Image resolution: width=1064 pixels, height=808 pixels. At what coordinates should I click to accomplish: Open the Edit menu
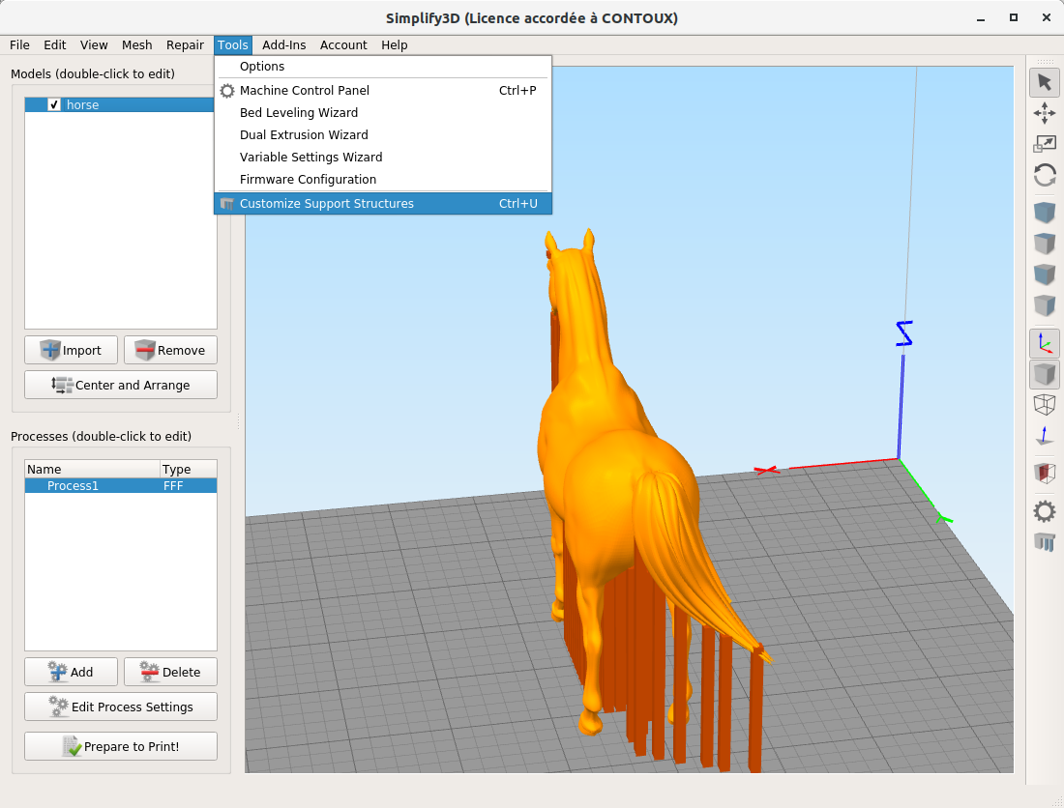pos(55,44)
